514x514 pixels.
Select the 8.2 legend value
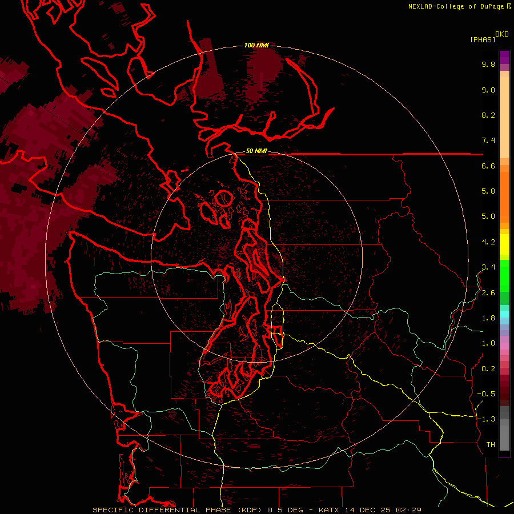(x=488, y=115)
